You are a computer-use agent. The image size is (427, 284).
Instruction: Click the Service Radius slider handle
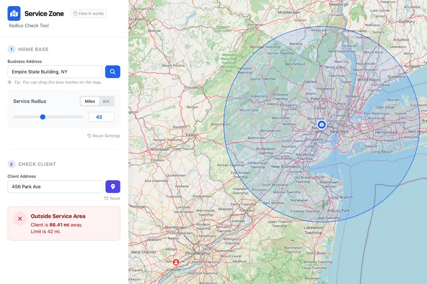(x=43, y=117)
